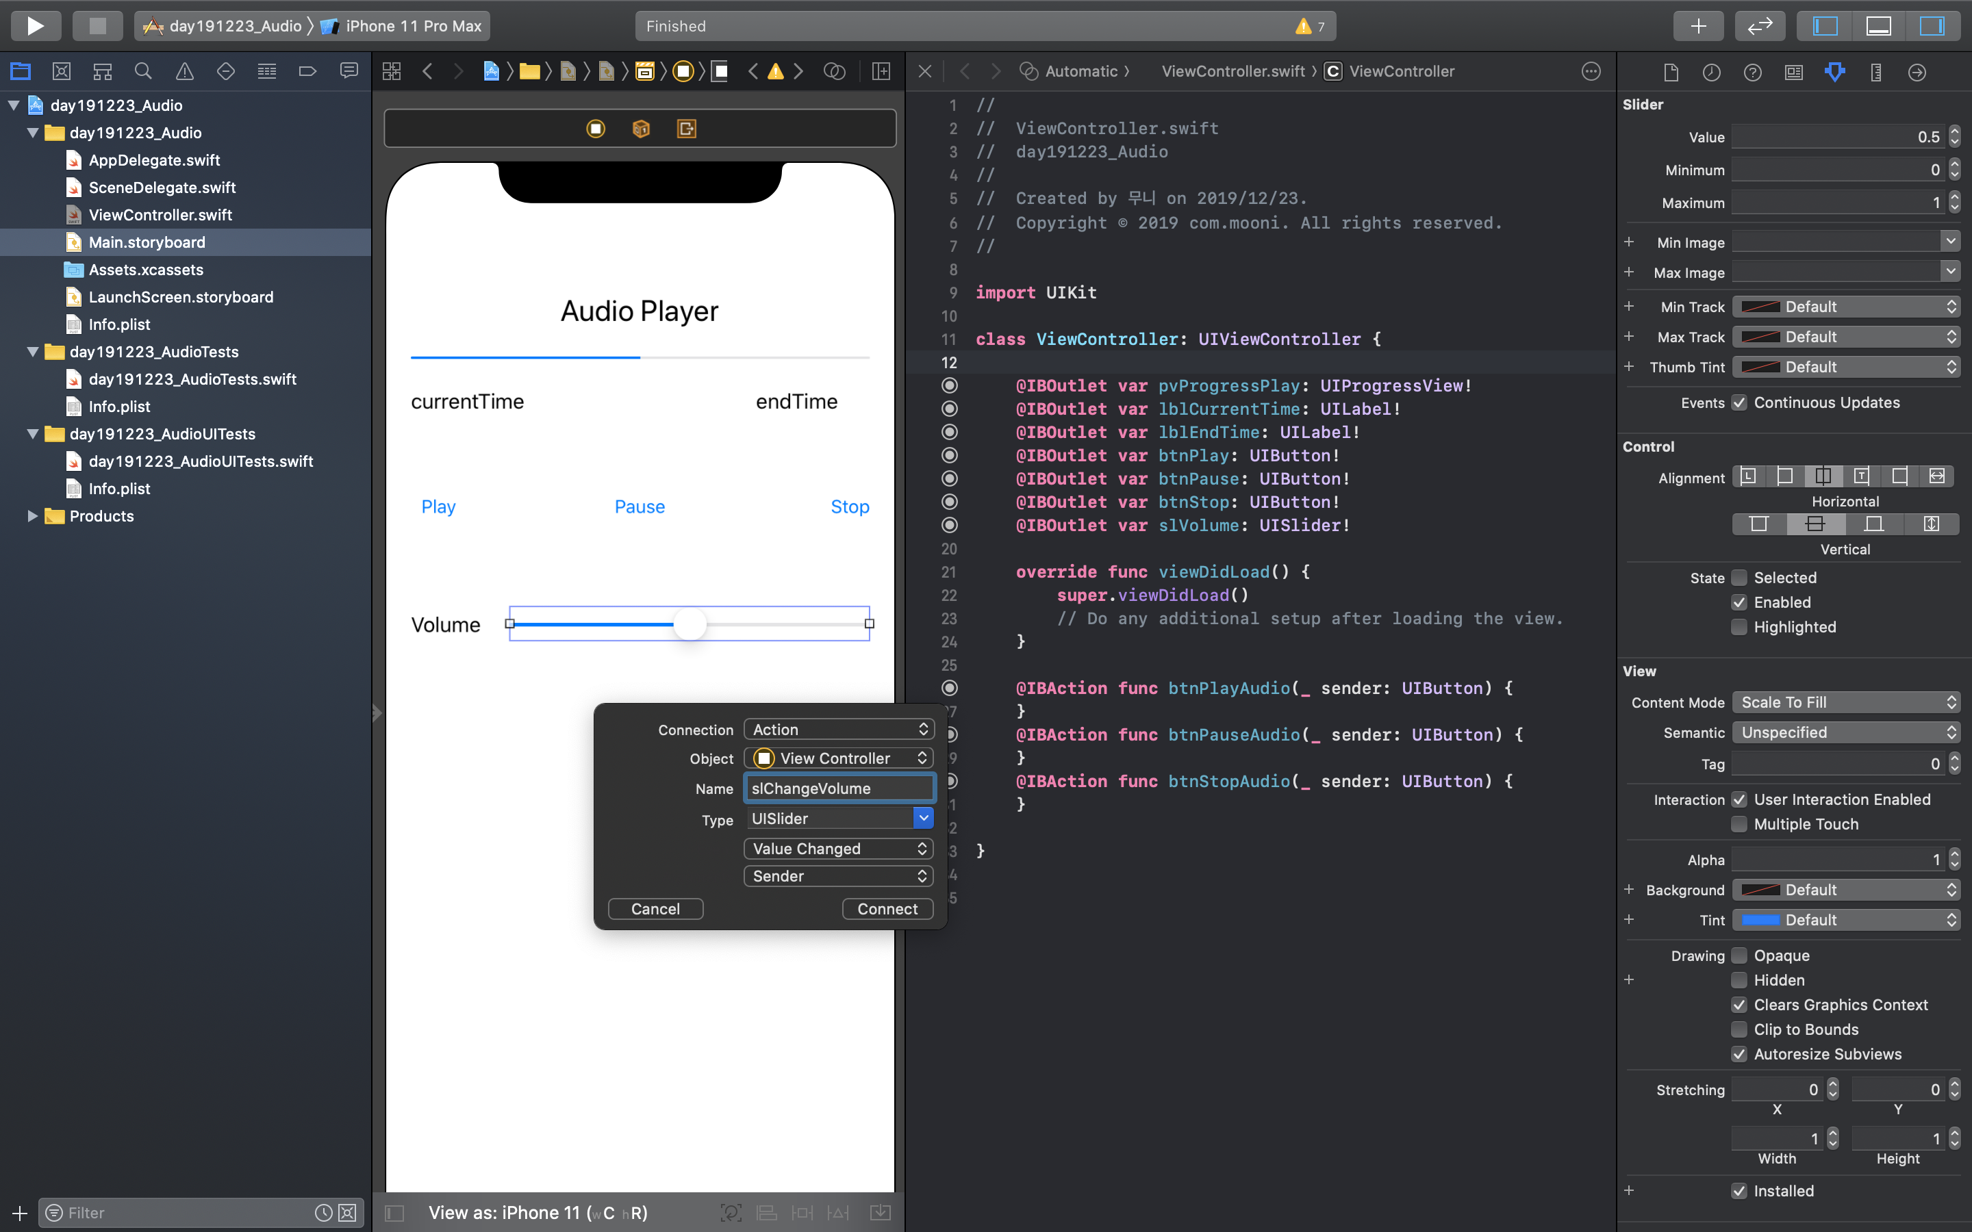The width and height of the screenshot is (1972, 1232).
Task: Open the Issue navigator warning icon
Action: pos(184,72)
